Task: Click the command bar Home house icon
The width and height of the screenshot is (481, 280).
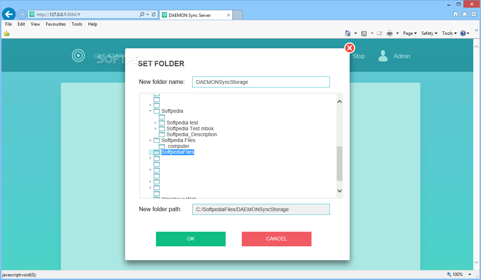Action: (x=348, y=33)
